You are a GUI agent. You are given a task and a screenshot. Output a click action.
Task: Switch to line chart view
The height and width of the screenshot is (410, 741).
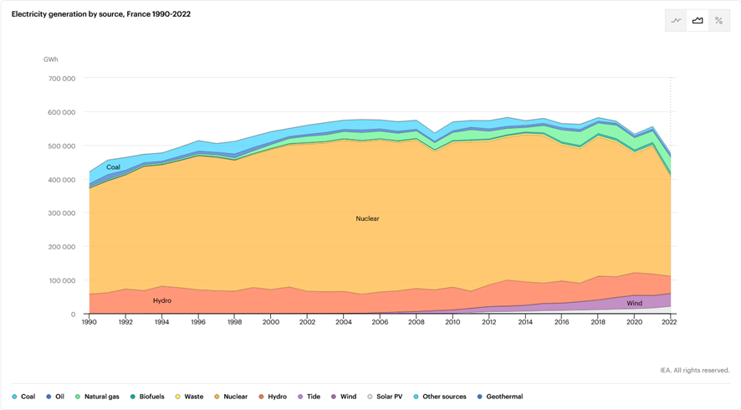click(x=677, y=21)
